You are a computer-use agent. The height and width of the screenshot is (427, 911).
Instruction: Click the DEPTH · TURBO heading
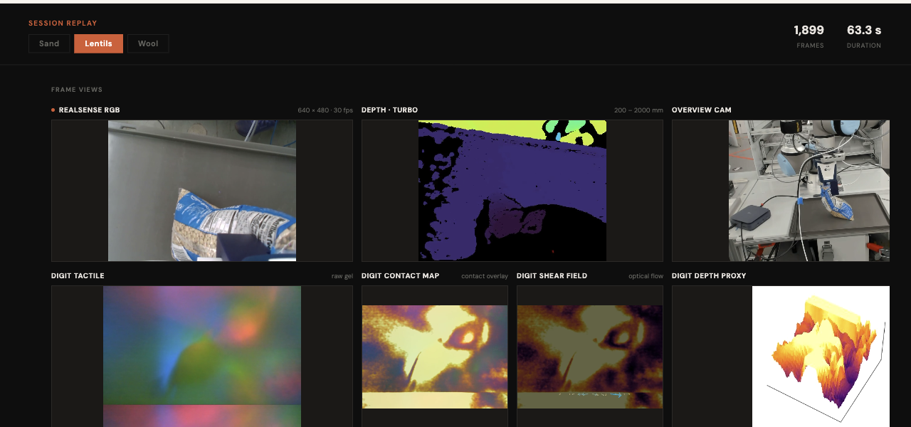coord(389,110)
